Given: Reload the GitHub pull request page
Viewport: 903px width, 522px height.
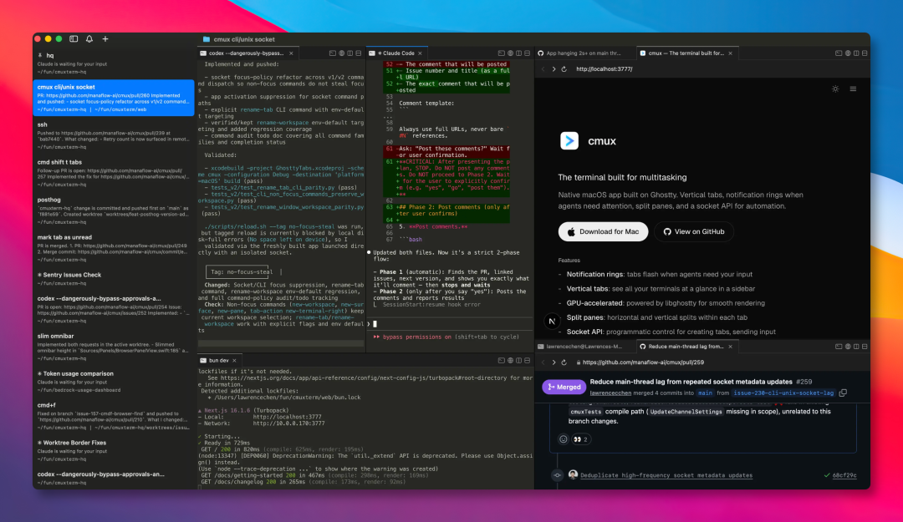Looking at the screenshot, I should [564, 362].
